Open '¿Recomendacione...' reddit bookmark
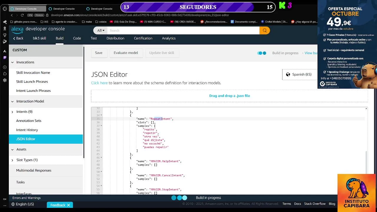The image size is (377, 212). pyautogui.click(x=214, y=22)
